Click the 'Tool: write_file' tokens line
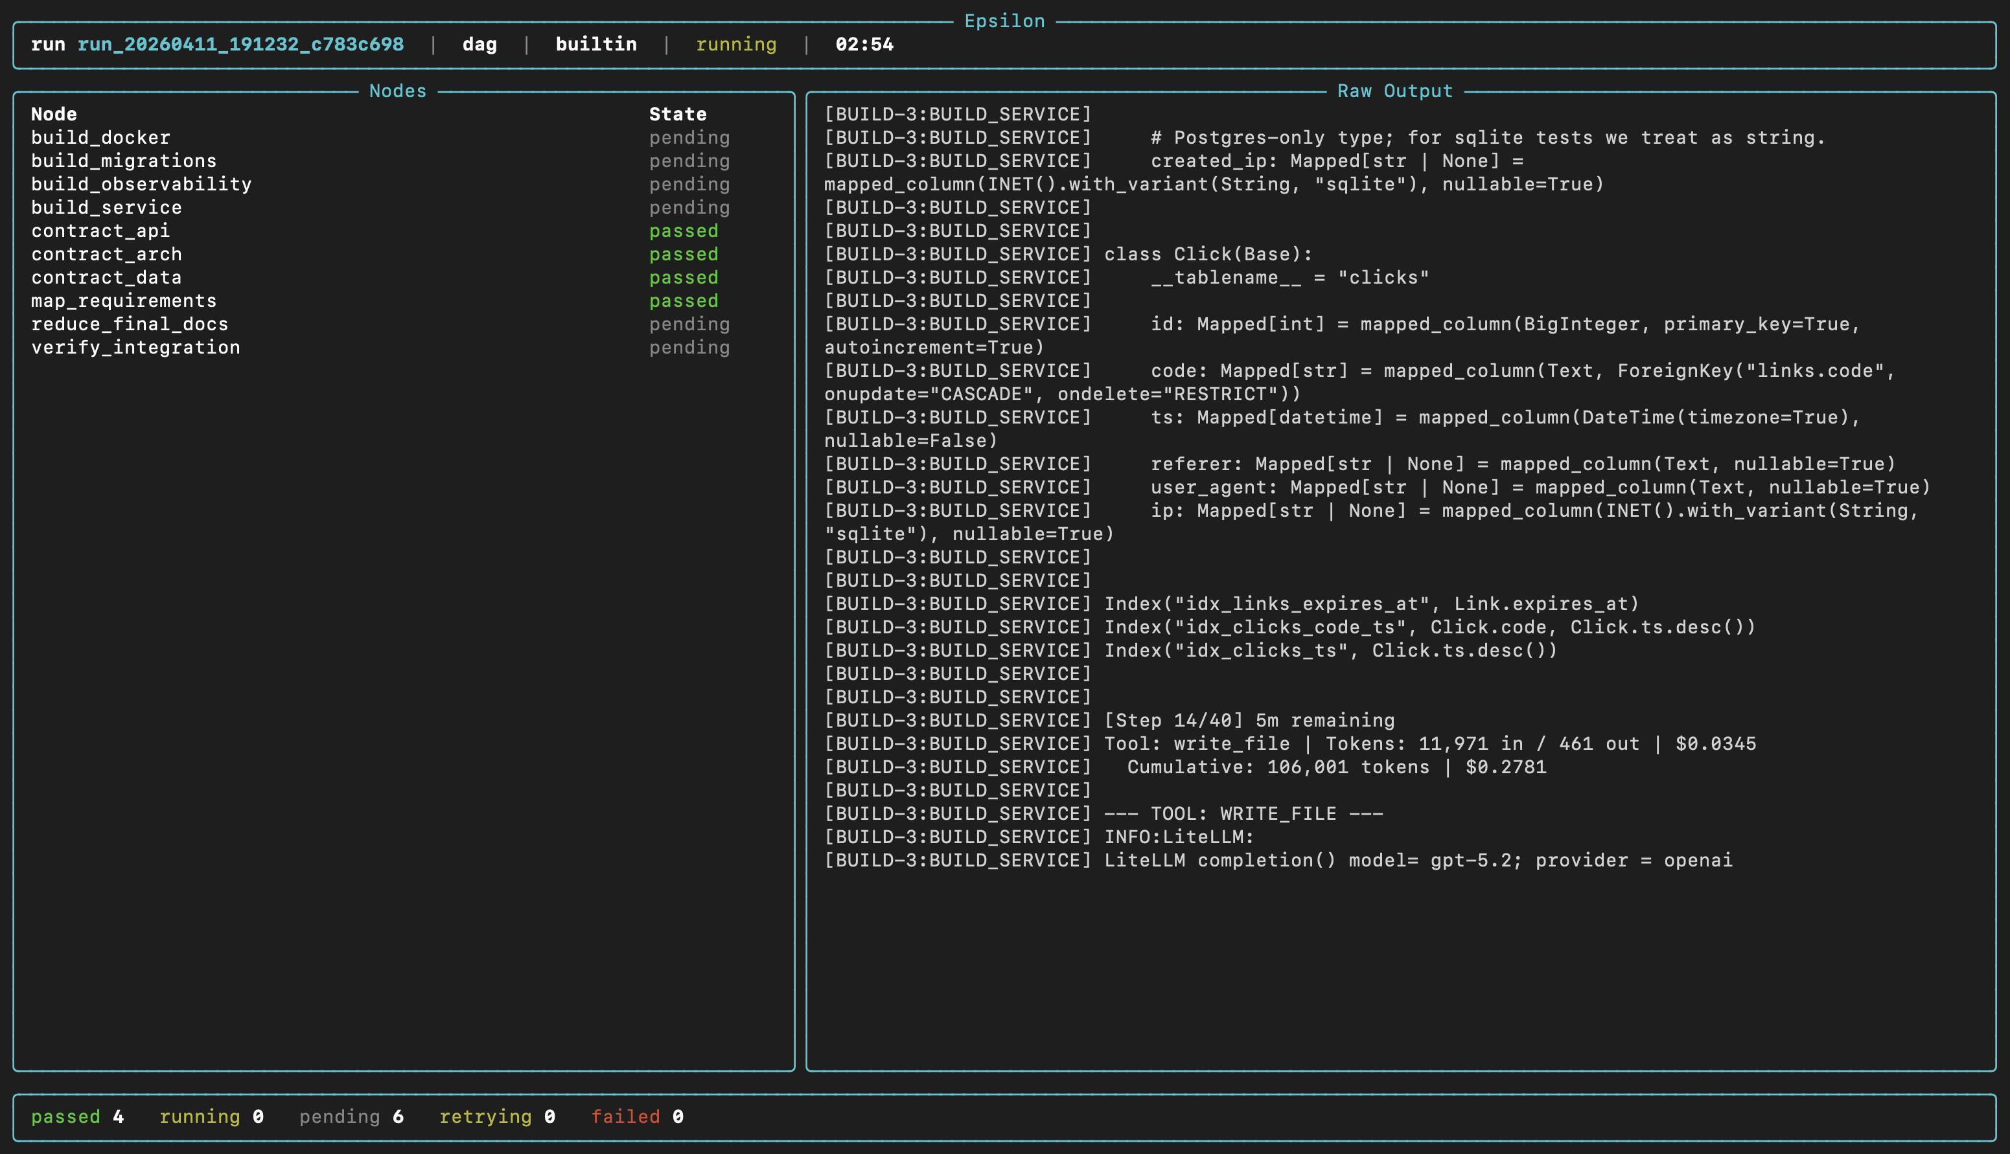Viewport: 2010px width, 1154px height. pos(1290,743)
